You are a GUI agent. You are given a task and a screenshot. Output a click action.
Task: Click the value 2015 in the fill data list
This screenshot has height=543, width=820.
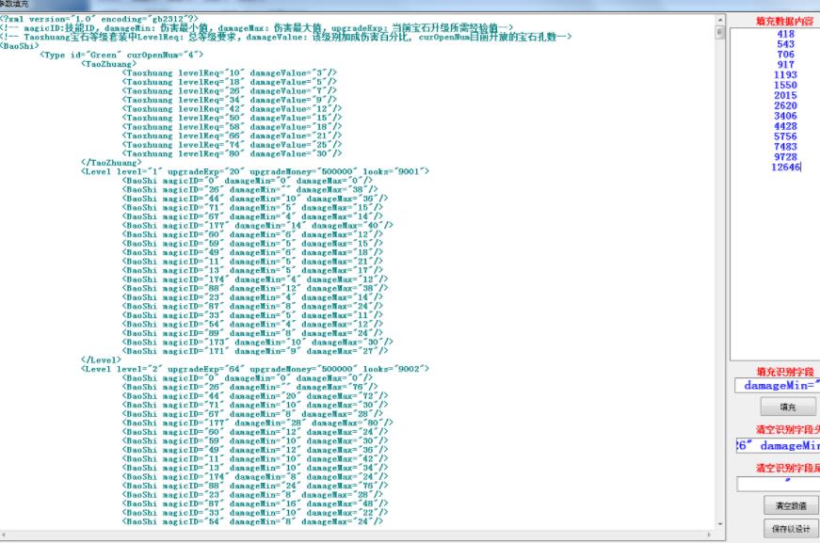[x=785, y=96]
